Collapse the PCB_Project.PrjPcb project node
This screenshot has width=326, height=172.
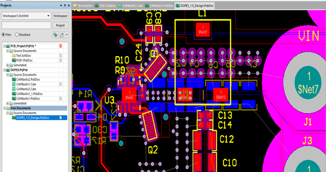4,46
